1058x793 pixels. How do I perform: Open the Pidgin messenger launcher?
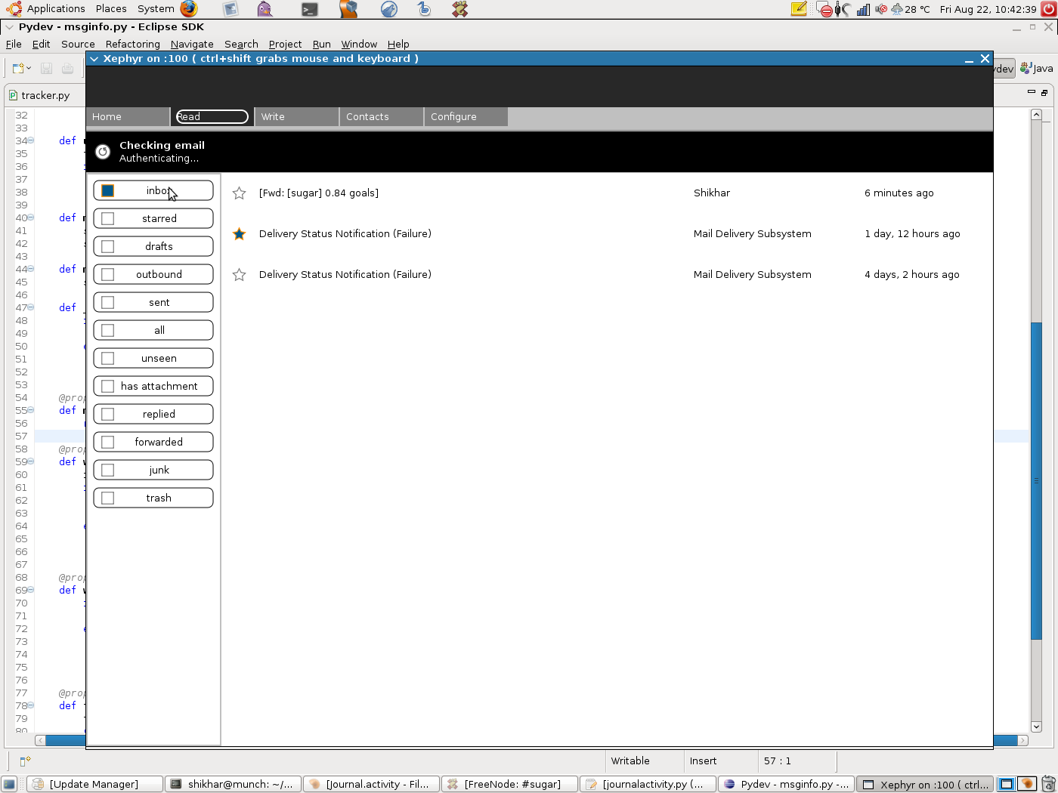(x=264, y=9)
